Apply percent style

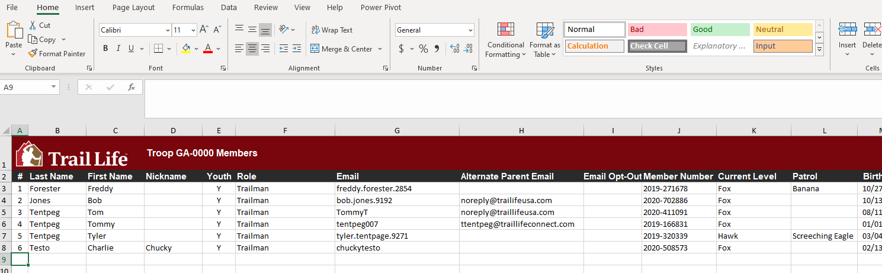423,49
